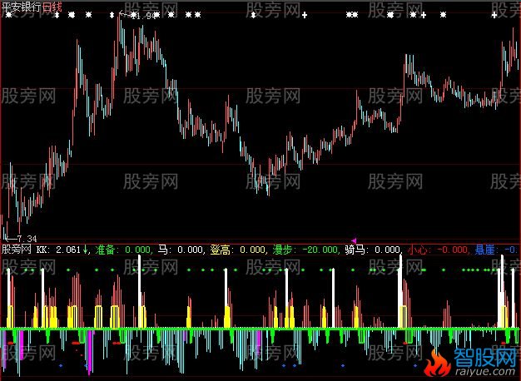Click the 平安银行 stock name title
This screenshot has height=381, width=521.
pos(22,7)
